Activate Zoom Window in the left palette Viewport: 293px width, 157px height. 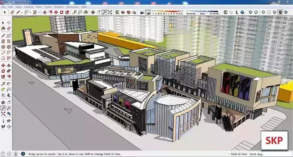pyautogui.click(x=9, y=108)
